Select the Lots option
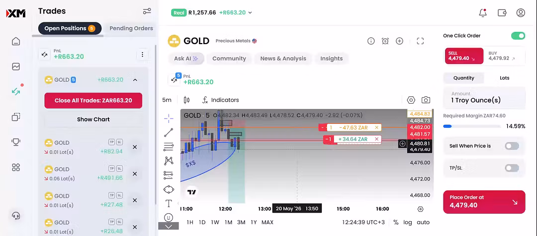The image size is (537, 236). (505, 78)
